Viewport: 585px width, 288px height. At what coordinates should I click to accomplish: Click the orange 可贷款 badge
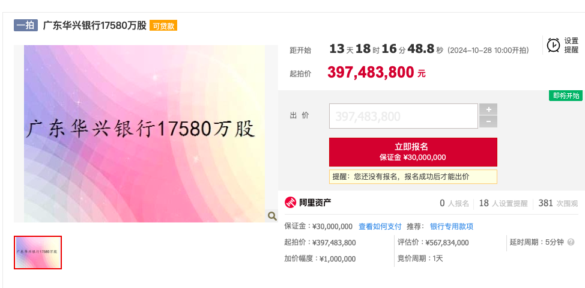pyautogui.click(x=163, y=26)
